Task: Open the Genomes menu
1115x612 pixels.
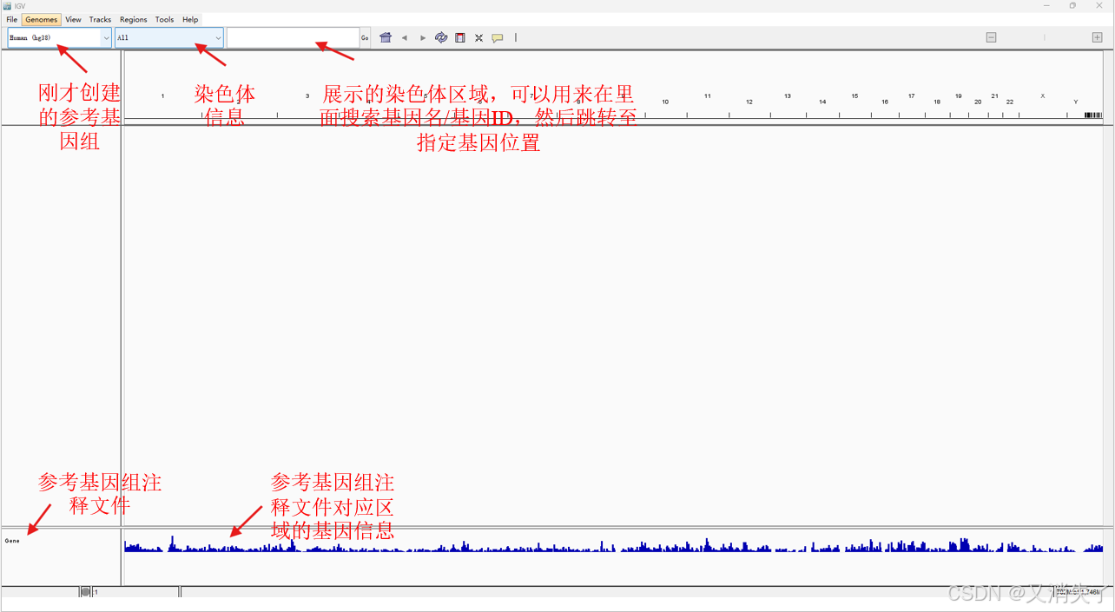Action: 41,19
